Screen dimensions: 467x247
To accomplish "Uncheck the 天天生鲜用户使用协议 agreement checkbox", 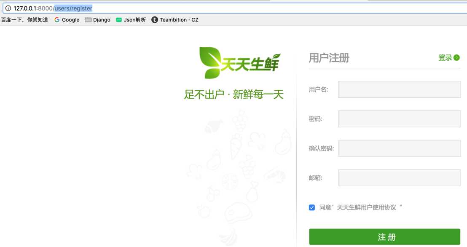I will (311, 207).
